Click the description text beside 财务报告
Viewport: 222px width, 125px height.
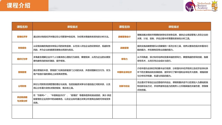click(x=68, y=48)
